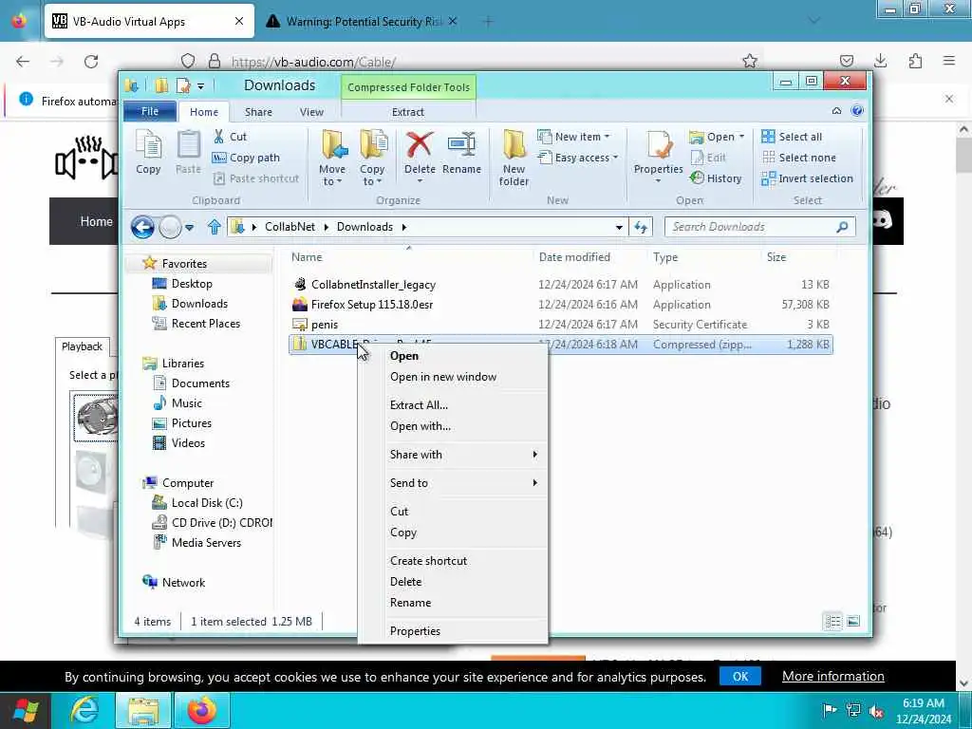
Task: Click the address bar refresh button
Action: click(x=641, y=227)
